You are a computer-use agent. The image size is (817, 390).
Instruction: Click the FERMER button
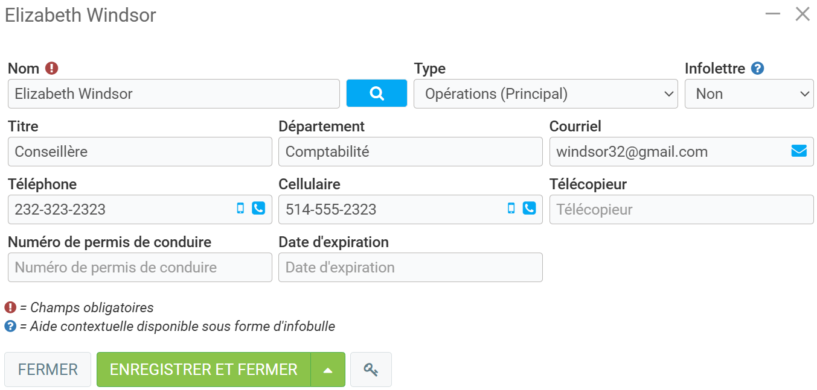tap(48, 370)
